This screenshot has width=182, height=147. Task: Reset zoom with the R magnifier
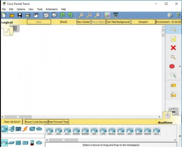(89, 15)
